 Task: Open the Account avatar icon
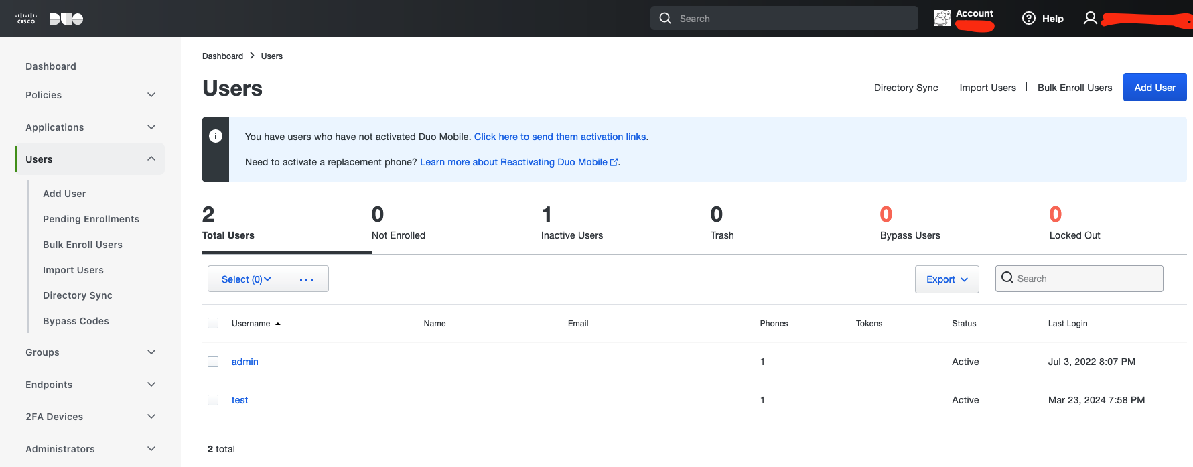(942, 19)
